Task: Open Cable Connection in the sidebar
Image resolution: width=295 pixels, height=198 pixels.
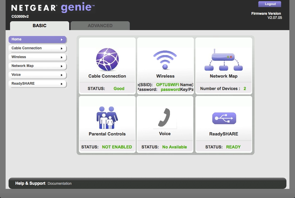Action: coord(38,48)
